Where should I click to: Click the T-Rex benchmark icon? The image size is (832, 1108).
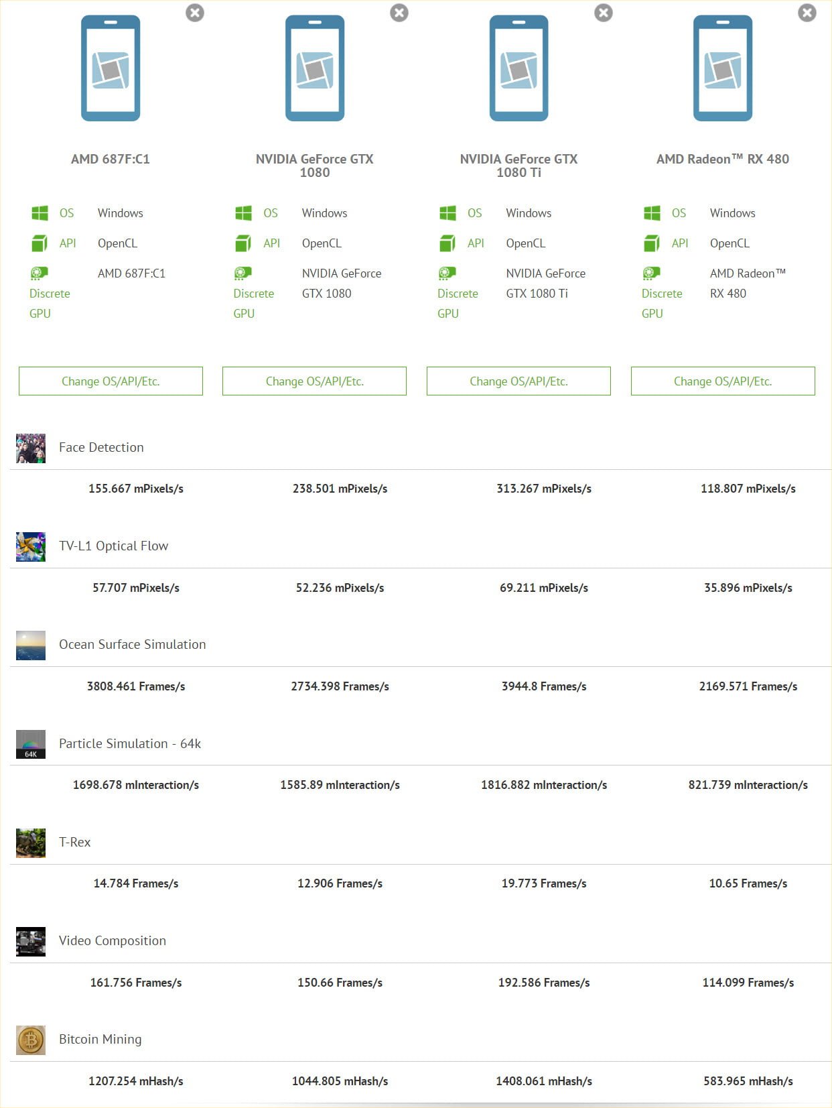point(31,843)
